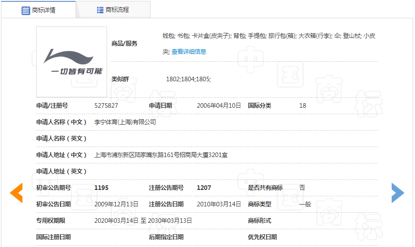Click the applicant address in Shanghai Pudong
This screenshot has width=415, height=247.
coord(161,155)
